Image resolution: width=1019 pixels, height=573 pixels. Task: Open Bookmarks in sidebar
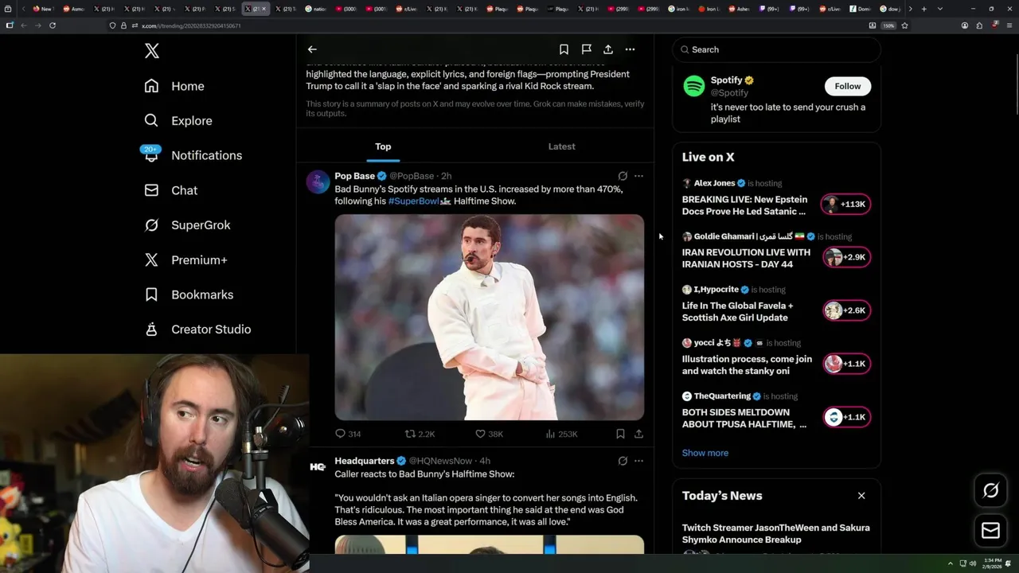[x=189, y=294]
